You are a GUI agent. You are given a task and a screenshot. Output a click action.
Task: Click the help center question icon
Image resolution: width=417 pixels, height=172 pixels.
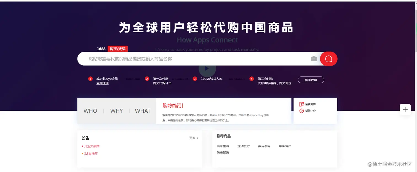(302, 111)
